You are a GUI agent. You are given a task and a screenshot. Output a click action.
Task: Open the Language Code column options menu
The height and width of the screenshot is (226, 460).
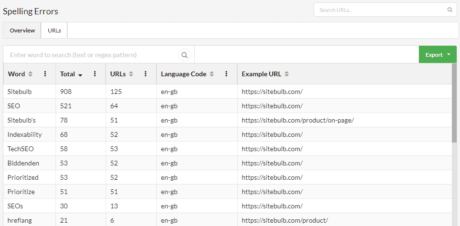coord(226,74)
